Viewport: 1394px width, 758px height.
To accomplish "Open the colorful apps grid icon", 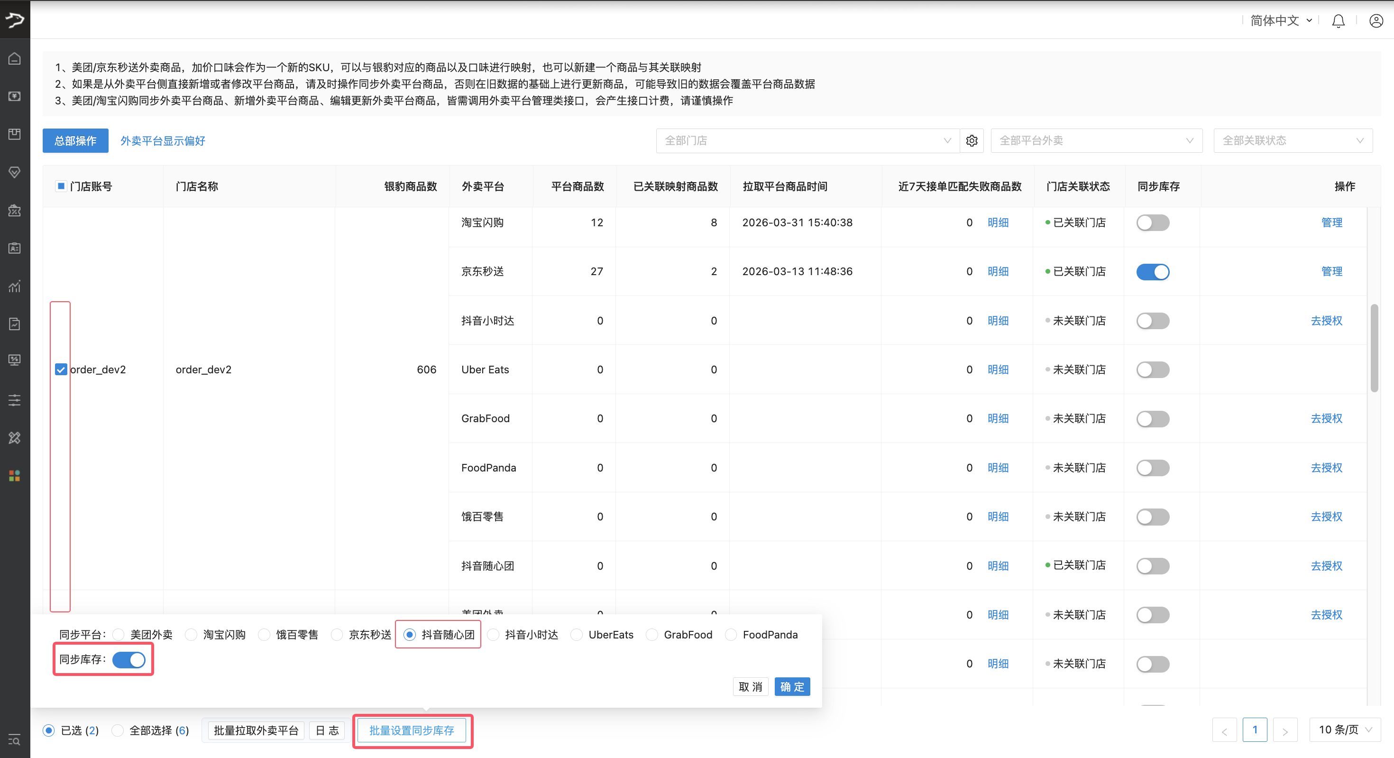I will tap(15, 476).
